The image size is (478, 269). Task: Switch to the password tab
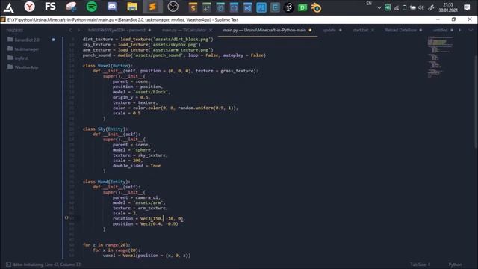(x=117, y=30)
